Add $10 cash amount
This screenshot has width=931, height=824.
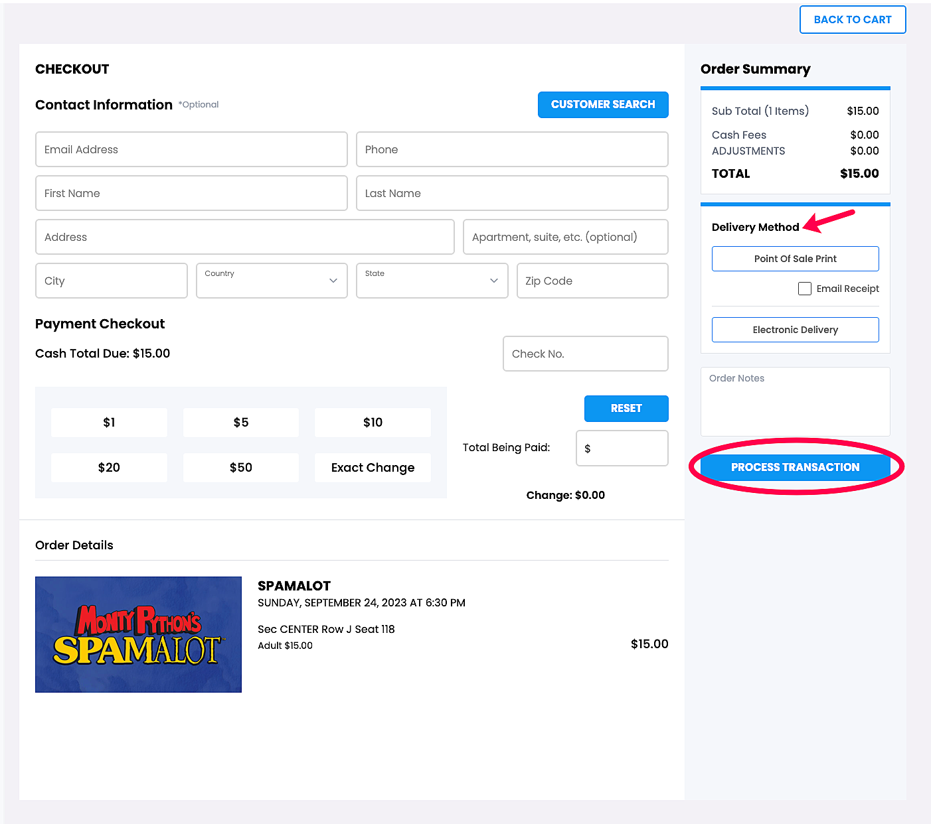pos(373,423)
